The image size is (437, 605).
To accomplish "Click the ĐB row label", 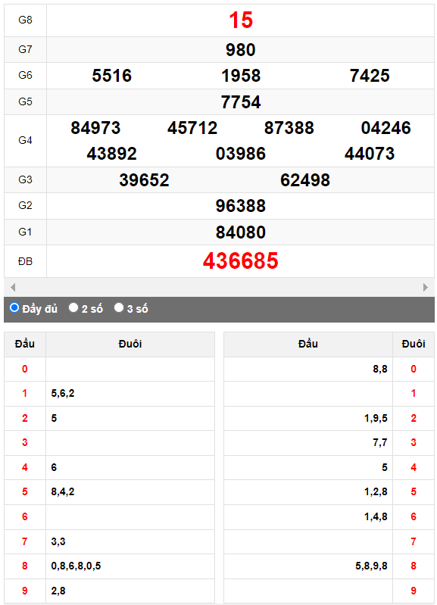I will (25, 261).
